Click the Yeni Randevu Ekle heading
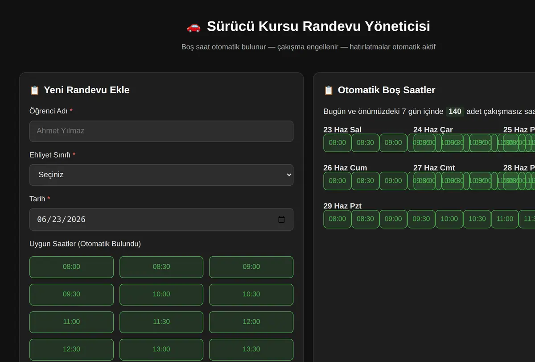This screenshot has height=362, width=535. 86,90
